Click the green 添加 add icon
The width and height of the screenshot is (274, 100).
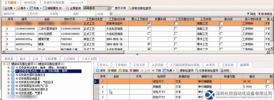coord(120,71)
